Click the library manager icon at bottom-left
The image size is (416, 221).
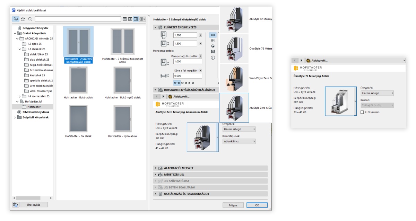(x=15, y=205)
